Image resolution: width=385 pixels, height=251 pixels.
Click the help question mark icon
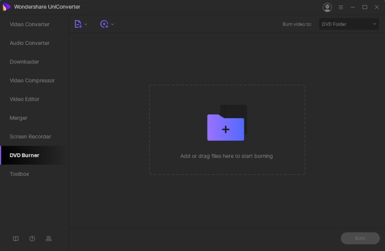tap(32, 239)
